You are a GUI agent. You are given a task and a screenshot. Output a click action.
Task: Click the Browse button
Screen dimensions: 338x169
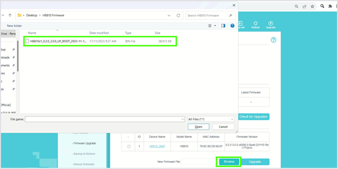coord(229,162)
